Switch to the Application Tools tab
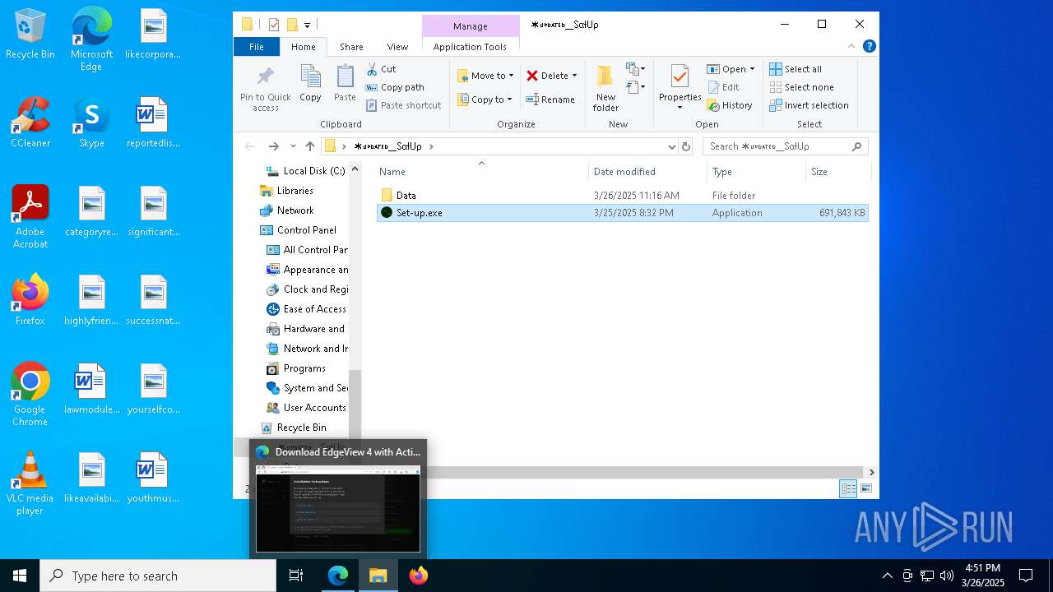The image size is (1053, 592). coord(470,47)
